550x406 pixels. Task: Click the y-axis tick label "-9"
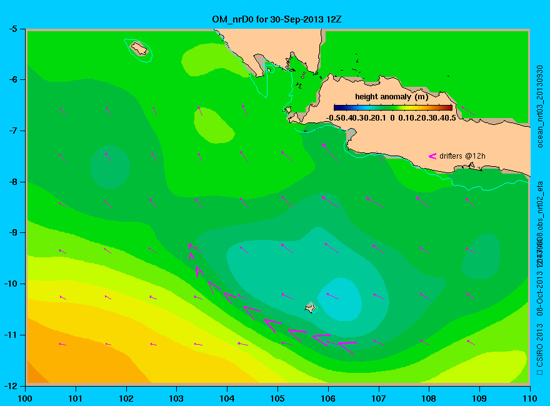point(13,233)
